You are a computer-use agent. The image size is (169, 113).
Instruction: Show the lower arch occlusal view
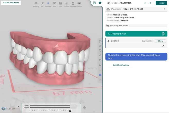point(100,65)
